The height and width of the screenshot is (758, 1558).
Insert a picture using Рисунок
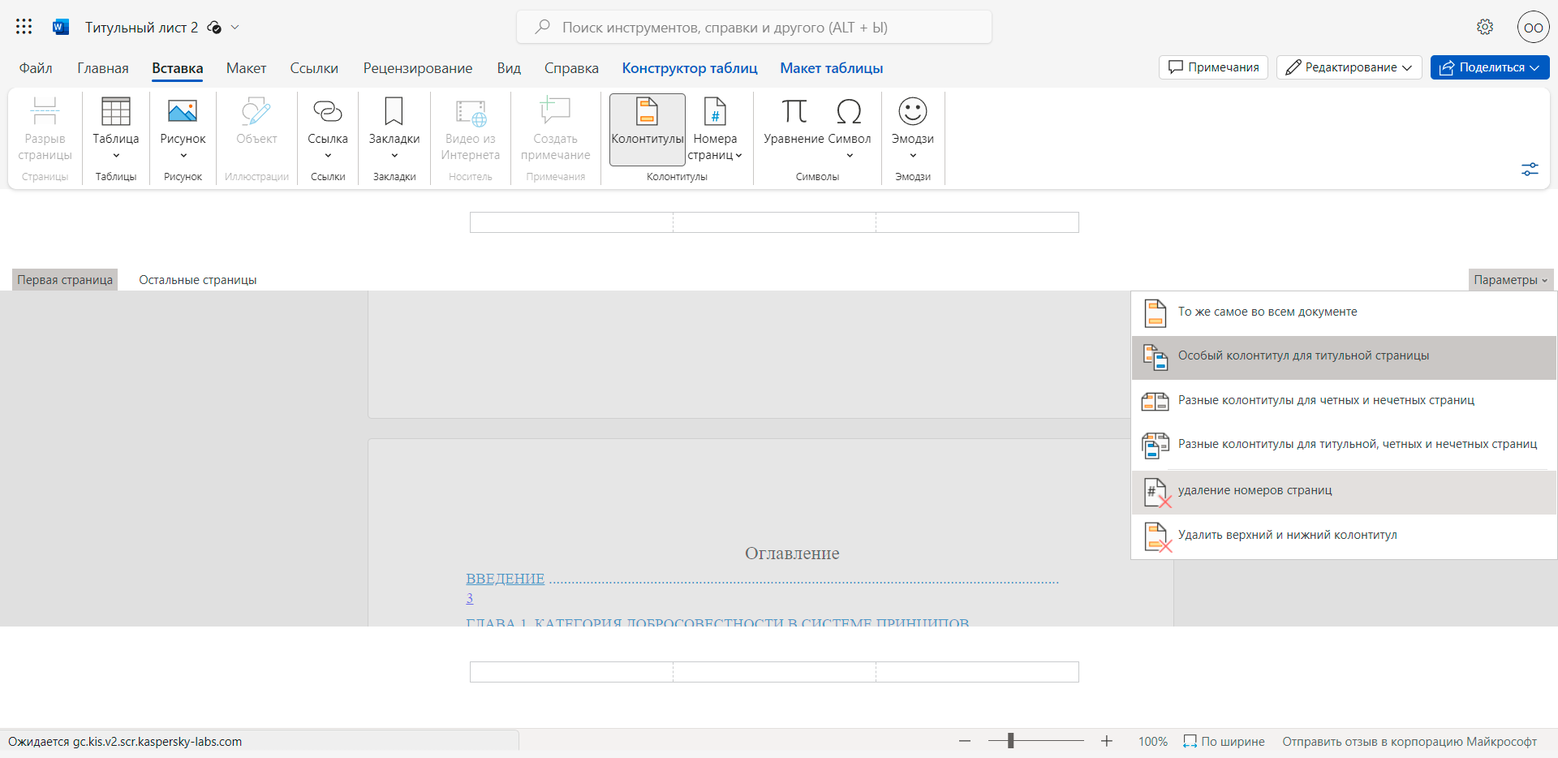[183, 129]
